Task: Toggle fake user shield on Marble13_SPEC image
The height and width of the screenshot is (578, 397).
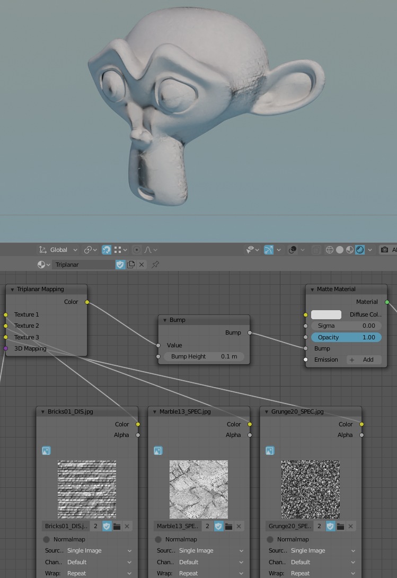Action: click(x=218, y=526)
